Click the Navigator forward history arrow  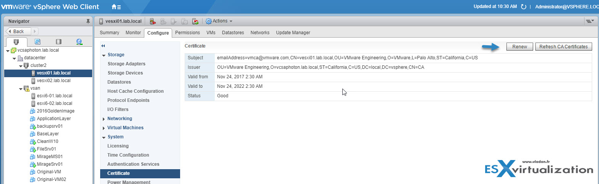click(35, 32)
